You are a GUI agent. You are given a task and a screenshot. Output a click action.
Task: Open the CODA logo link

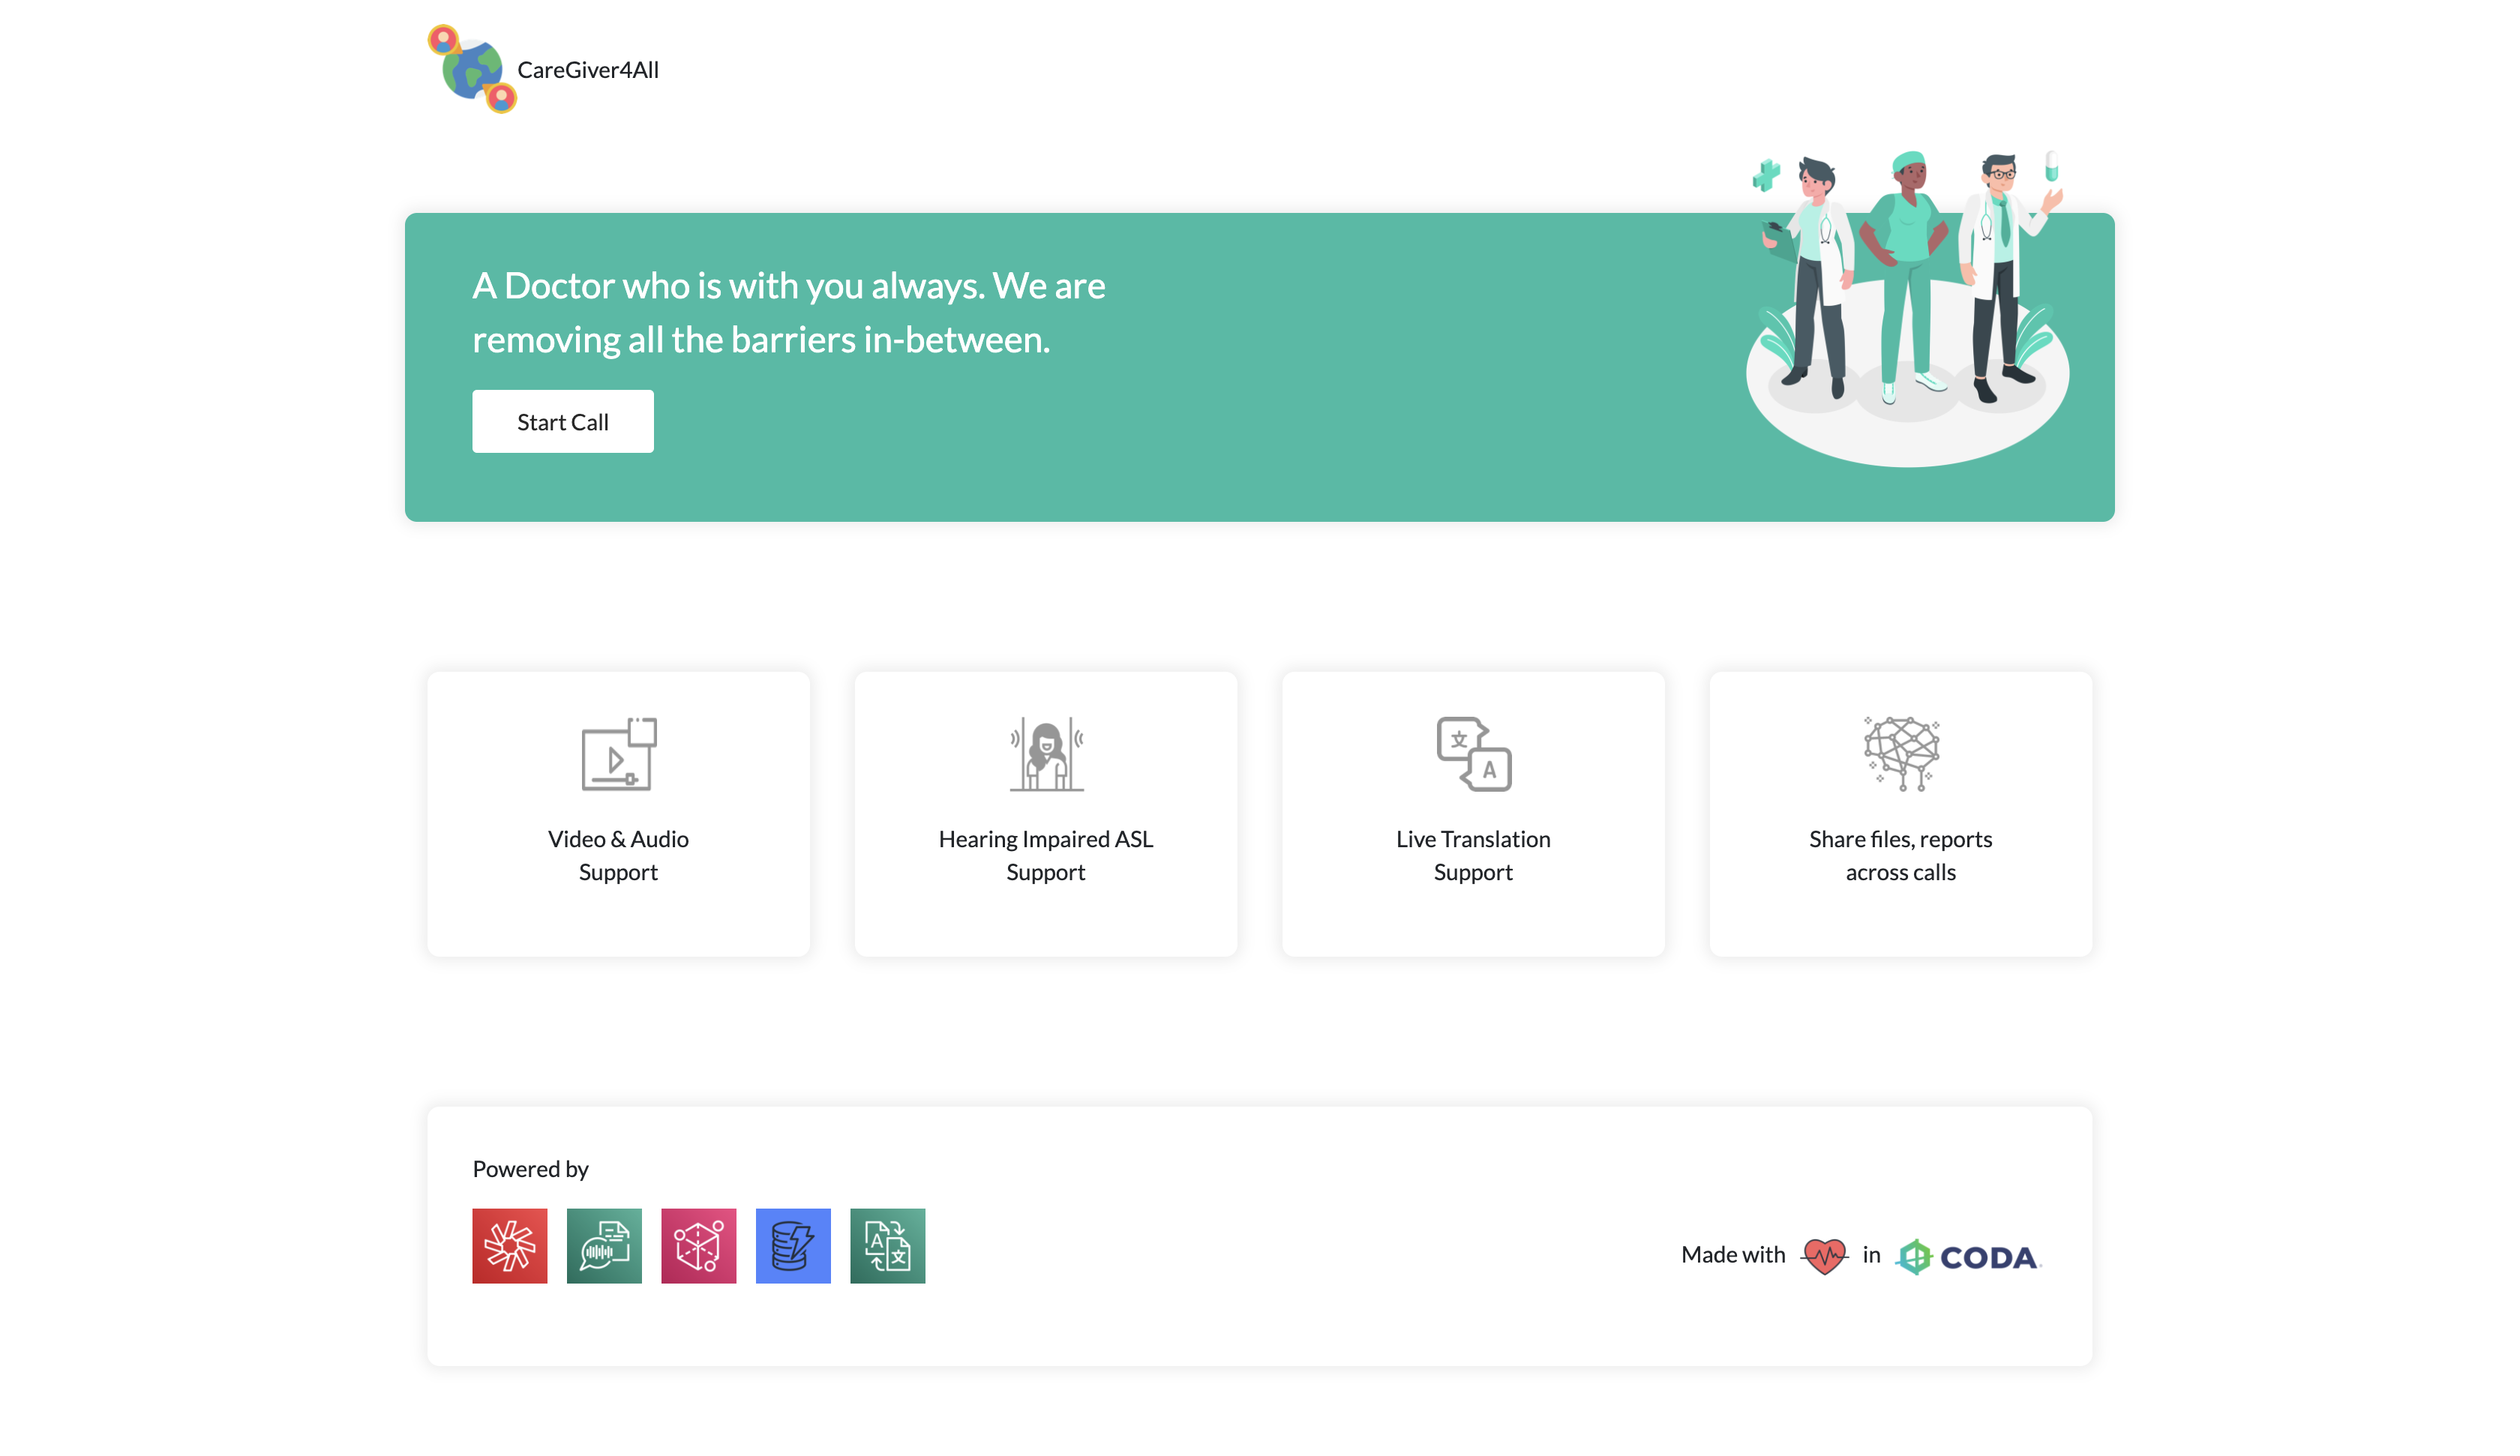click(1968, 1256)
